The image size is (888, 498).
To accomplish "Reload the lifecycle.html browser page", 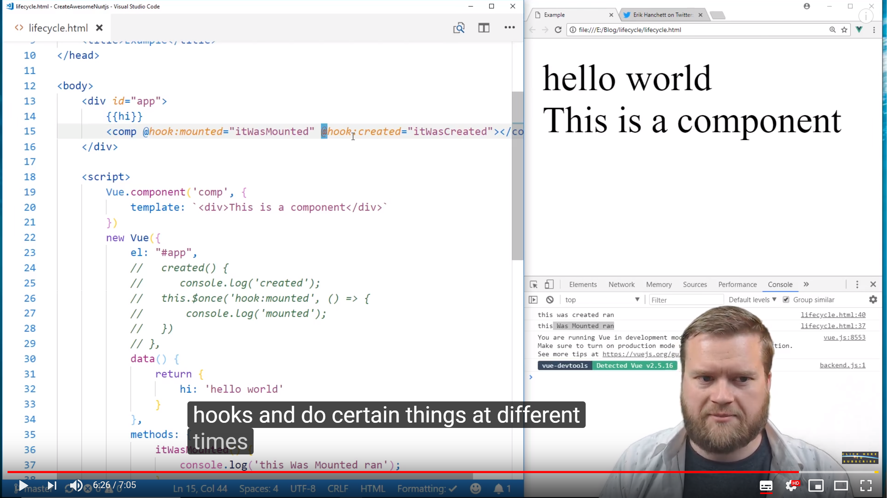I will 558,30.
